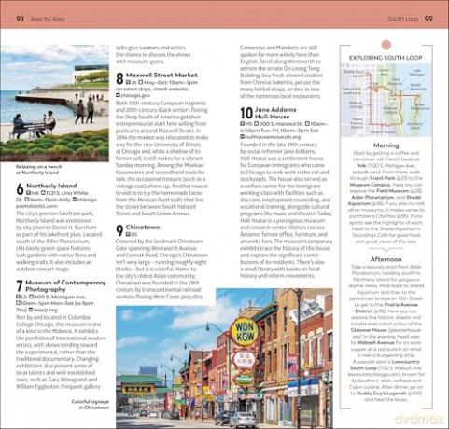Click the large number 7
449x429 pixels.
click(20, 286)
